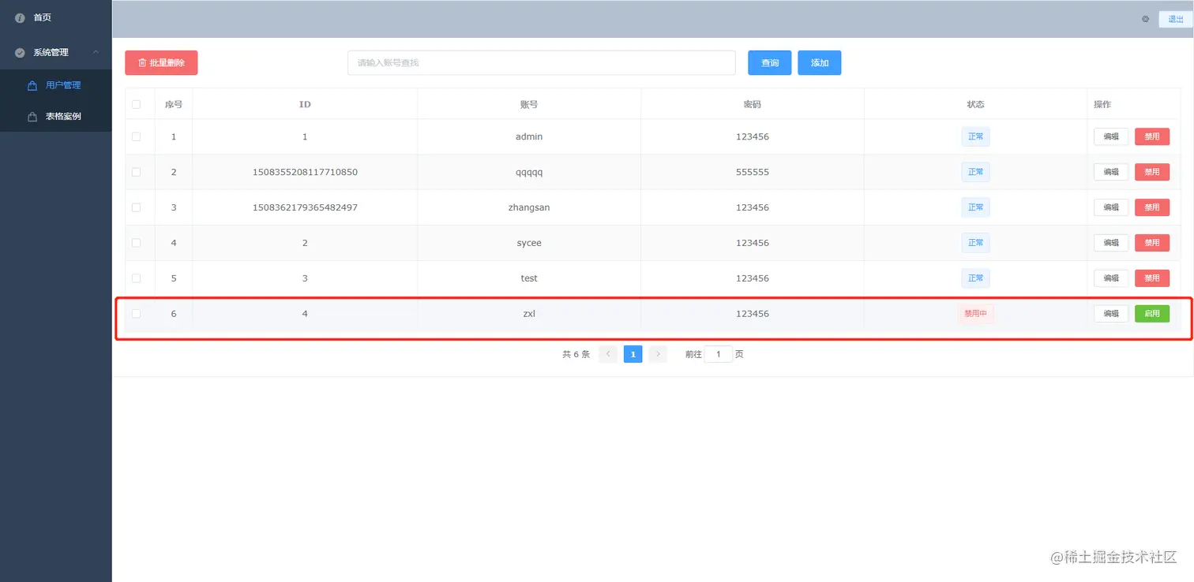
Task: Click the 禁用中 status tag for zxl
Action: pos(975,314)
